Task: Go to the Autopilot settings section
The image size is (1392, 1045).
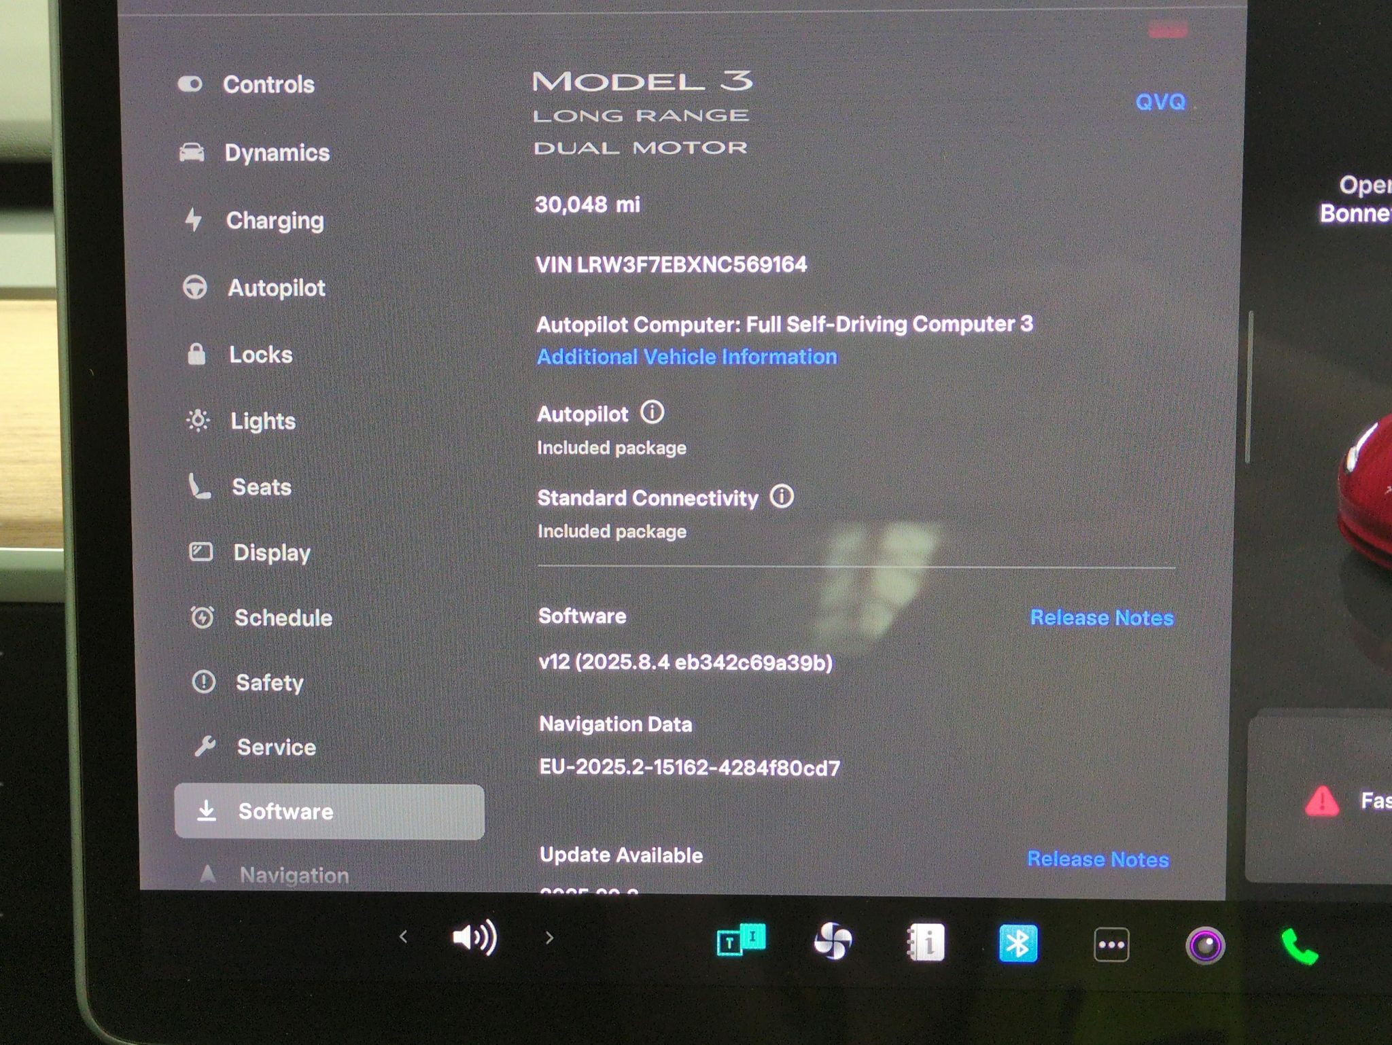Action: 254,287
